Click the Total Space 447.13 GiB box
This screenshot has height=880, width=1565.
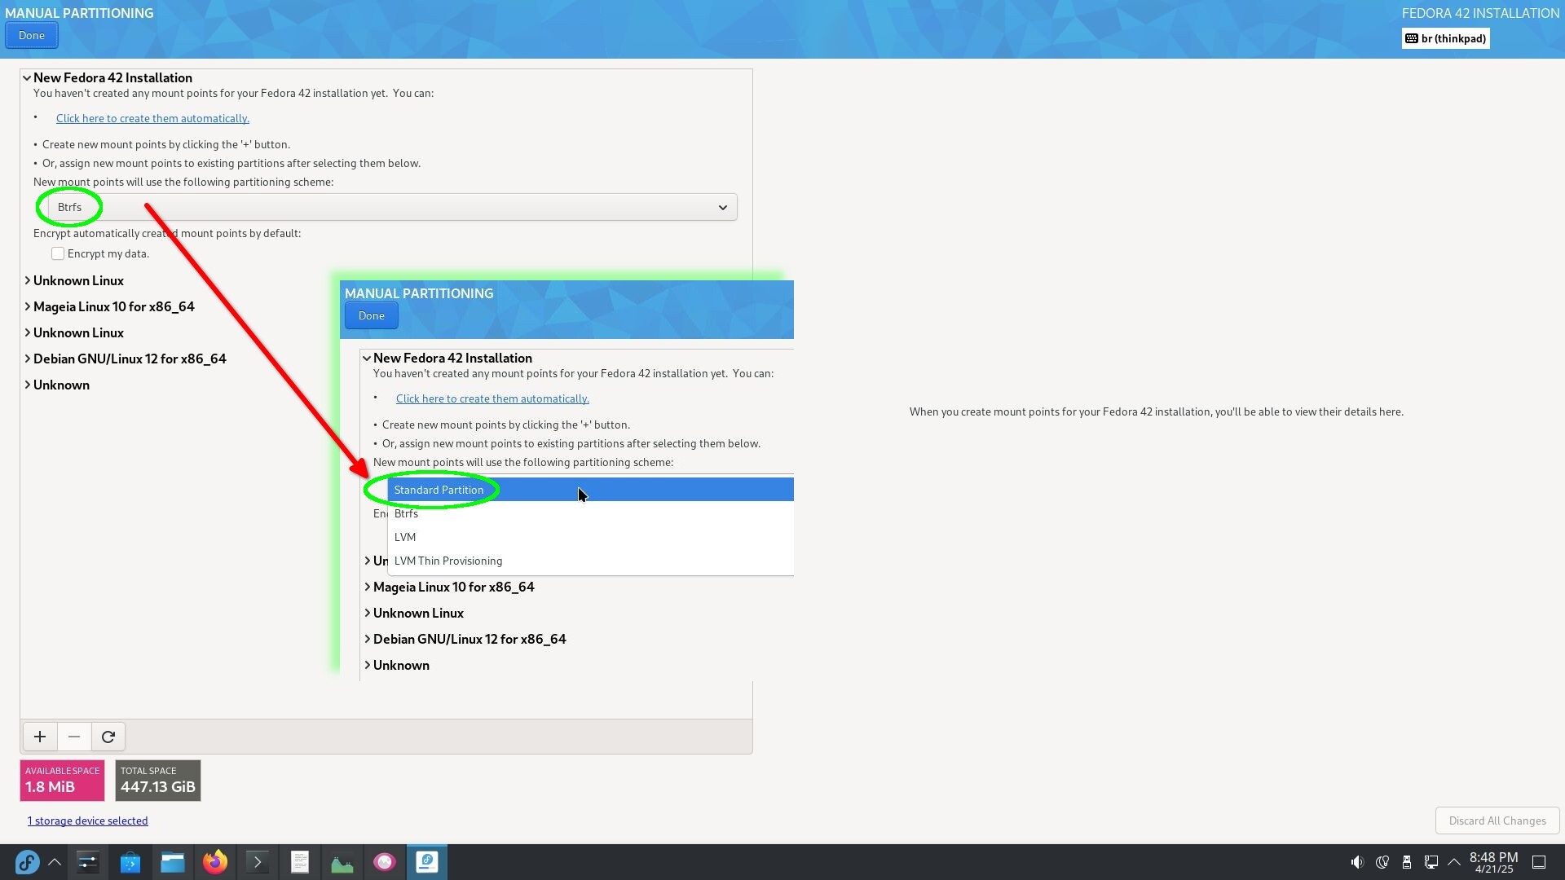(158, 781)
